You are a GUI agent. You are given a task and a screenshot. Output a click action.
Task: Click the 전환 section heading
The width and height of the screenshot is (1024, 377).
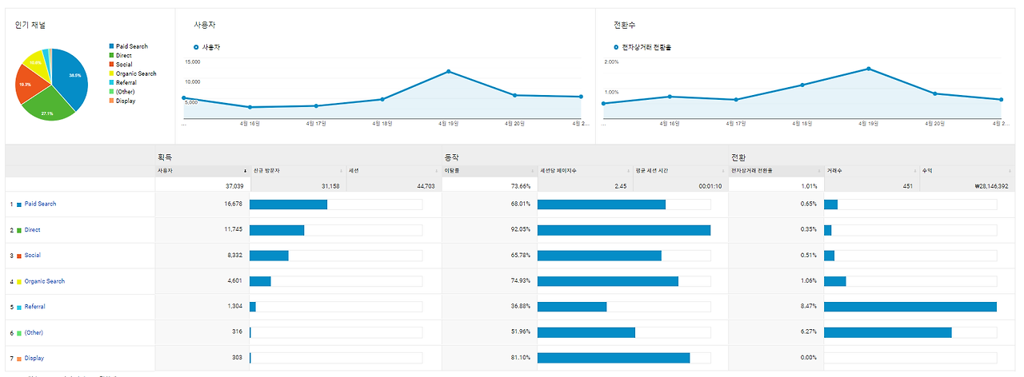tap(738, 157)
